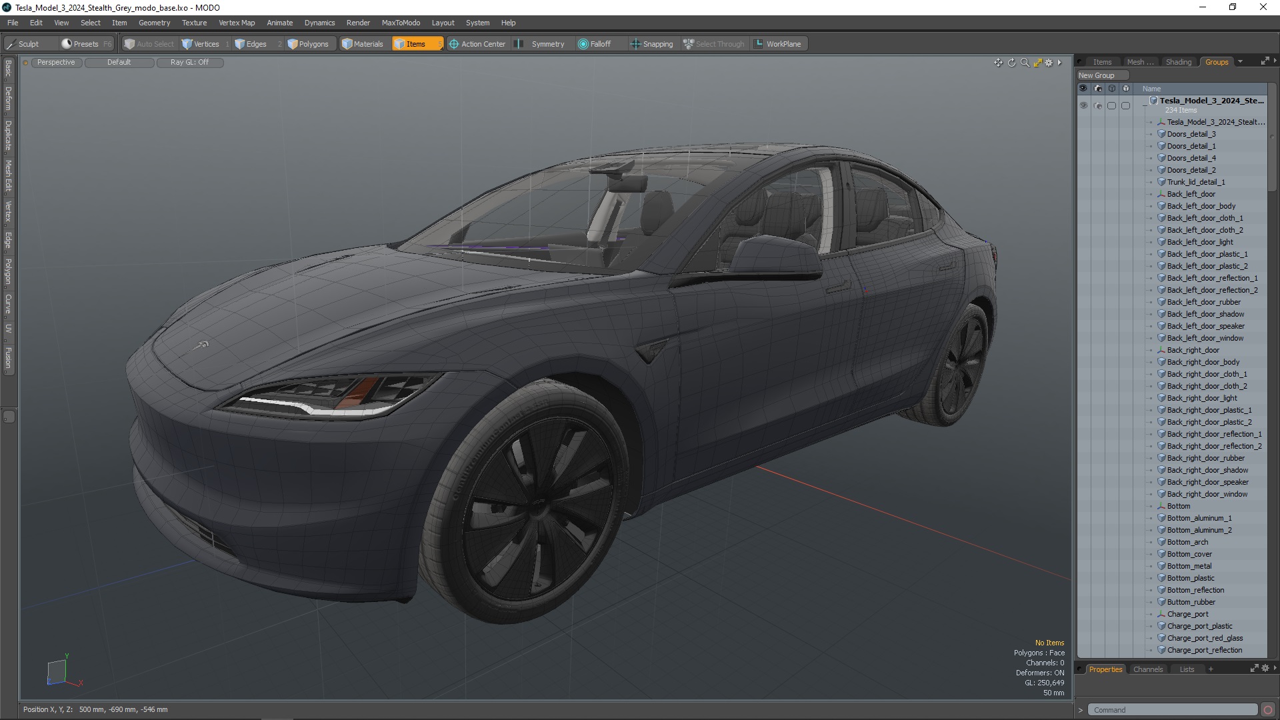Select the Charge_port locator item

click(1187, 614)
